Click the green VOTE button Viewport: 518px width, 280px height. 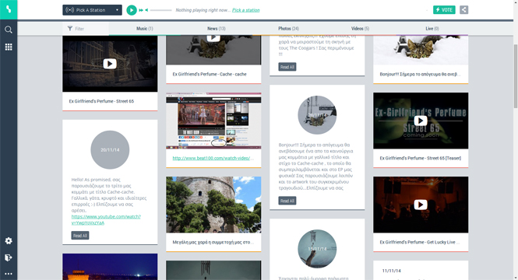point(444,10)
